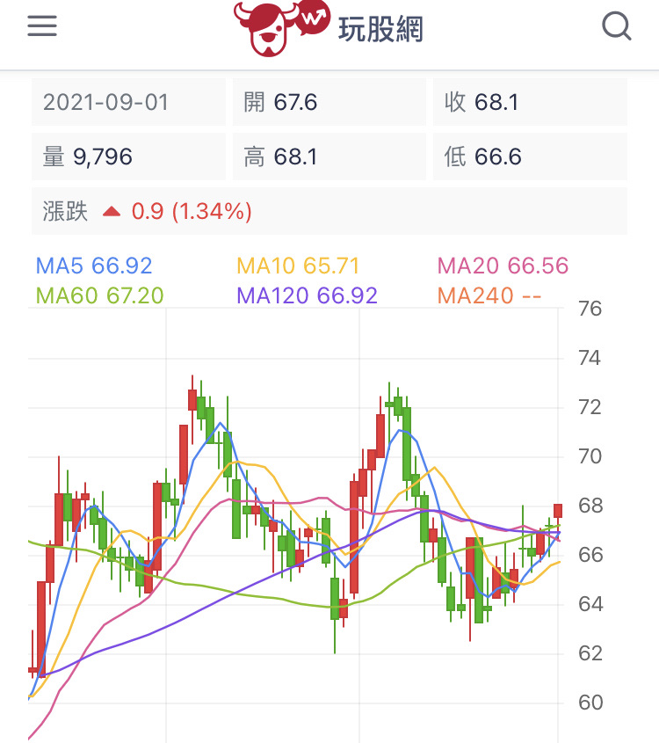The width and height of the screenshot is (659, 743).
Task: Toggle the MA10 moving average legend
Action: [298, 266]
